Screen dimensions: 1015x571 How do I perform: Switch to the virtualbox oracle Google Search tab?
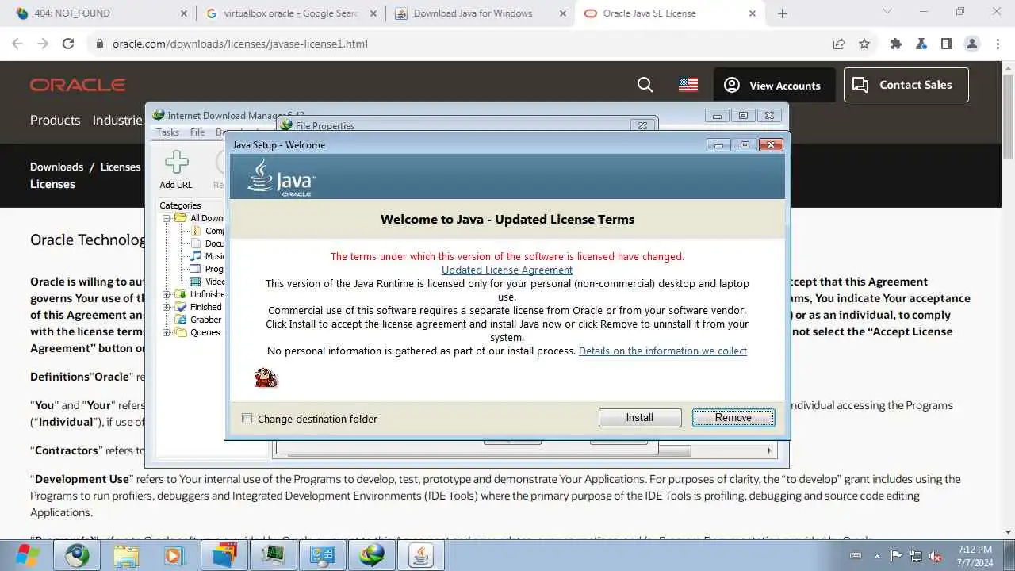(x=289, y=13)
